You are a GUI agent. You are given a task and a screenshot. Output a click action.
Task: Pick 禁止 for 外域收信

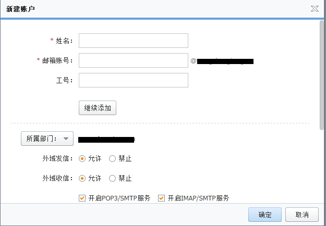112,178
